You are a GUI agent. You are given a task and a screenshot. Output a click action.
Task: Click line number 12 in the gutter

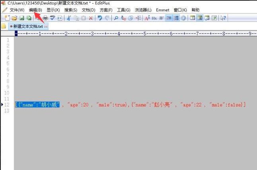click(6, 105)
